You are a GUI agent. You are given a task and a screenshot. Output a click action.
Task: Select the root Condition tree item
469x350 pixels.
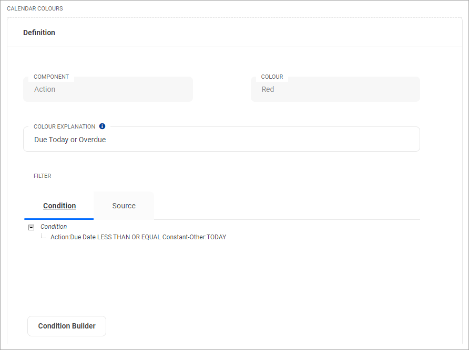point(54,227)
